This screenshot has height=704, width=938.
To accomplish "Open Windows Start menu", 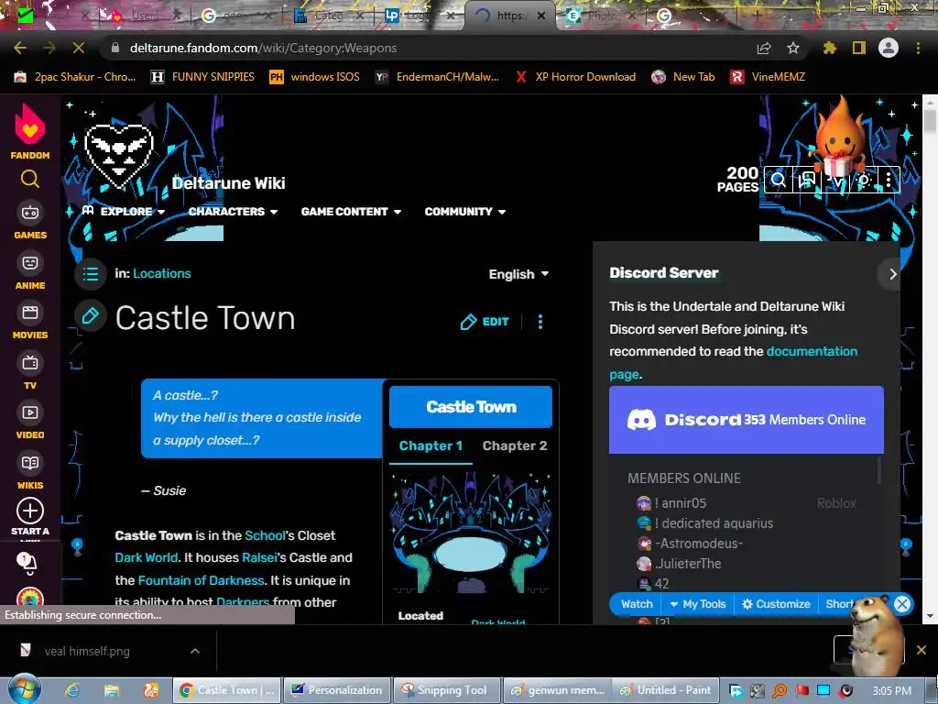I will 25,689.
